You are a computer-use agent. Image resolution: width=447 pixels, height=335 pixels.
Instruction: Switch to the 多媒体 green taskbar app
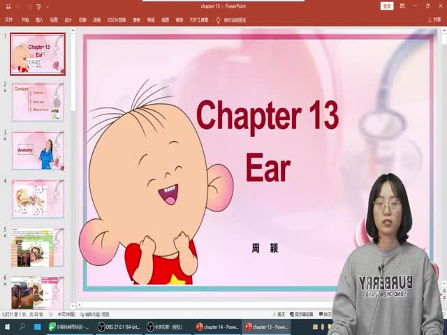69,327
